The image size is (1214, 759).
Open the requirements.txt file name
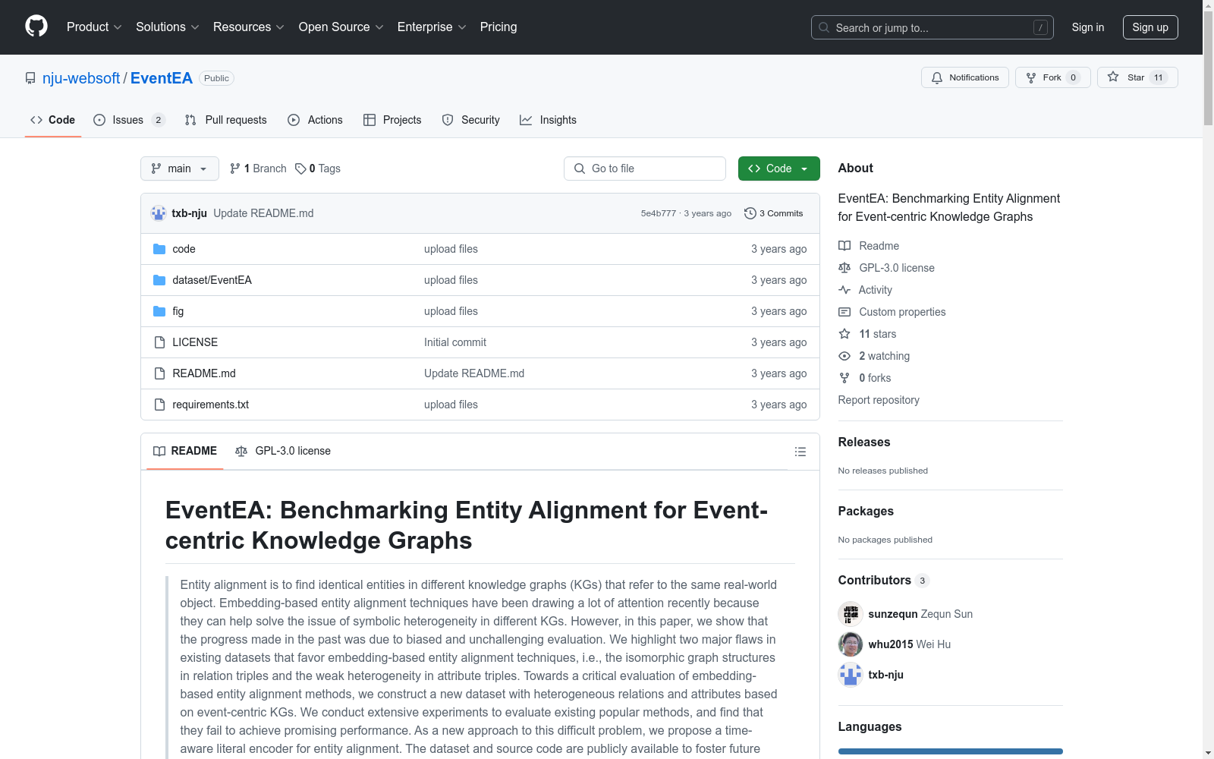211,405
